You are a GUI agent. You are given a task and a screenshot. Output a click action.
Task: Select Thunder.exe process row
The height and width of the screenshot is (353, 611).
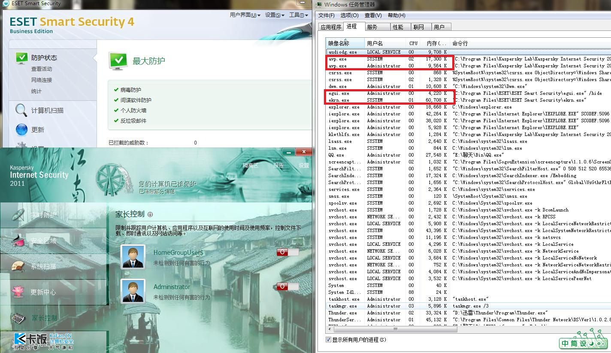pyautogui.click(x=468, y=313)
